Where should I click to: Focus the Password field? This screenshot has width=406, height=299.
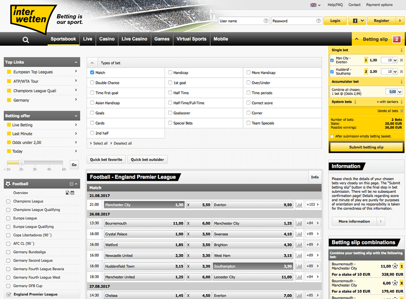(296, 21)
